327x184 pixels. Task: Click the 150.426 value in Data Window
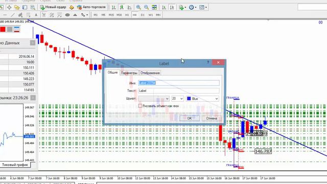click(29, 73)
